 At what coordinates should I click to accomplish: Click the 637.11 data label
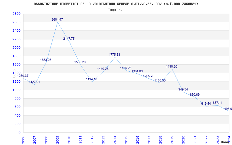pyautogui.click(x=217, y=103)
